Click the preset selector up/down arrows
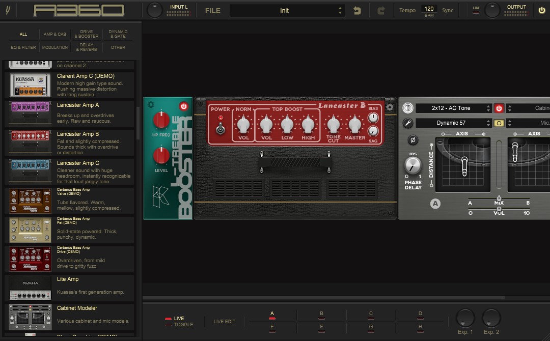The width and height of the screenshot is (550, 341). pyautogui.click(x=340, y=11)
